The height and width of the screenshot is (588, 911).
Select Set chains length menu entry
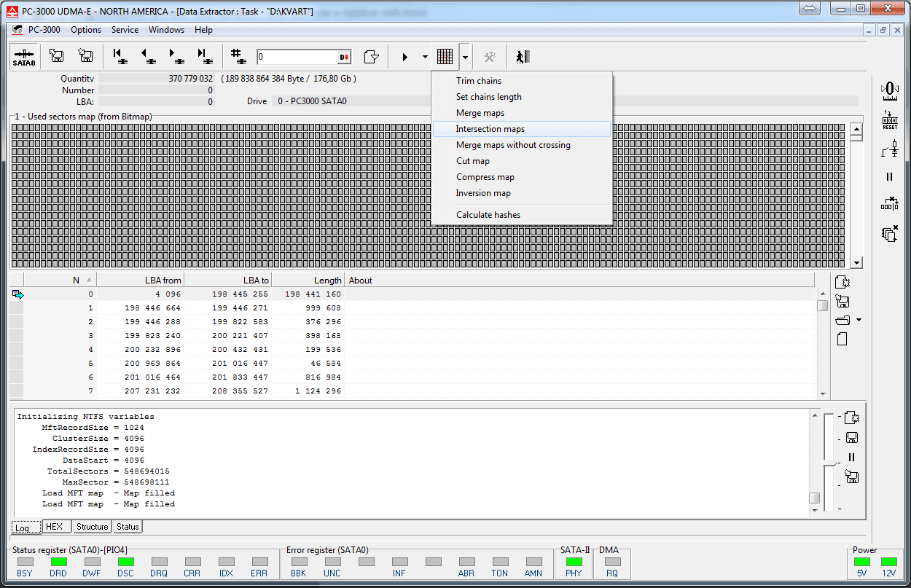pyautogui.click(x=522, y=97)
